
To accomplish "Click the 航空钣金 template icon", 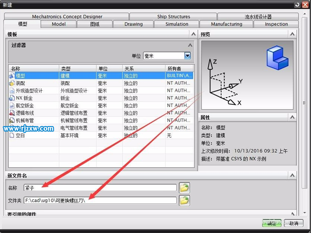I will [12, 106].
